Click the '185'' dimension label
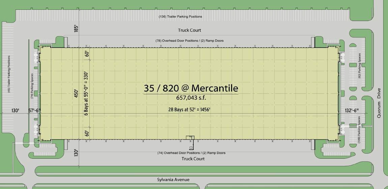The height and width of the screenshot is (189, 388). (x=76, y=28)
